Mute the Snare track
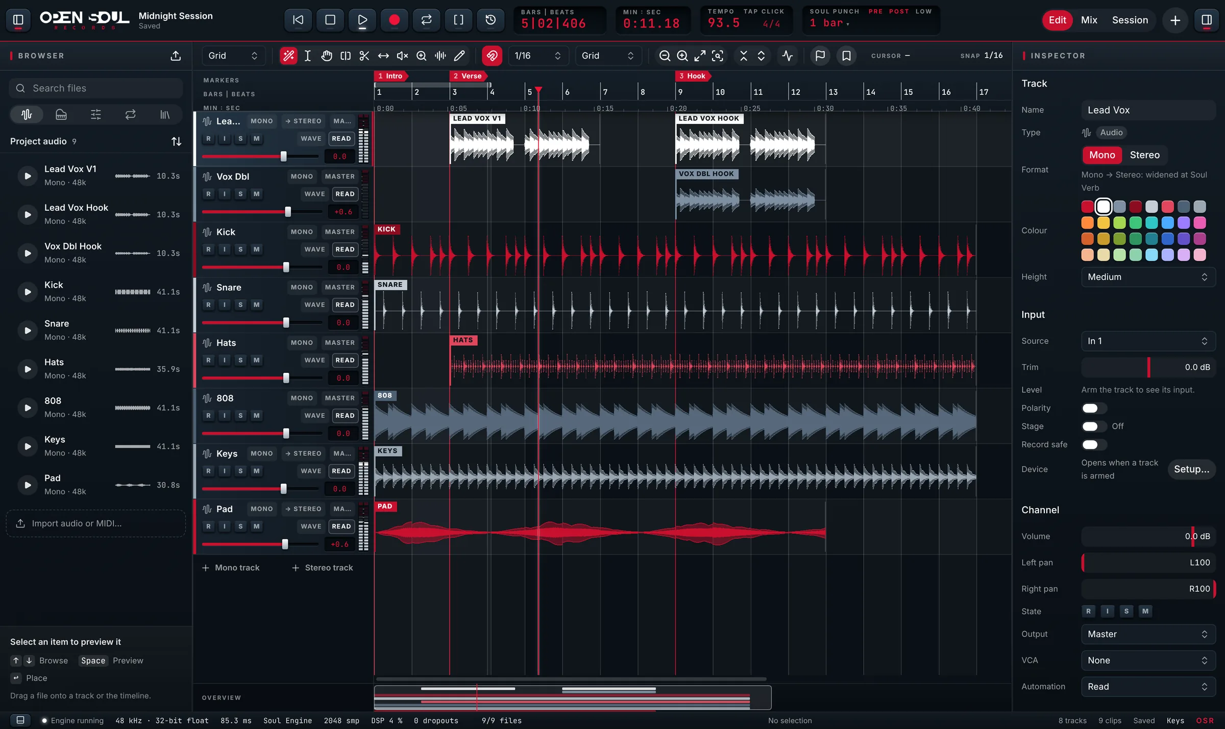 tap(257, 305)
